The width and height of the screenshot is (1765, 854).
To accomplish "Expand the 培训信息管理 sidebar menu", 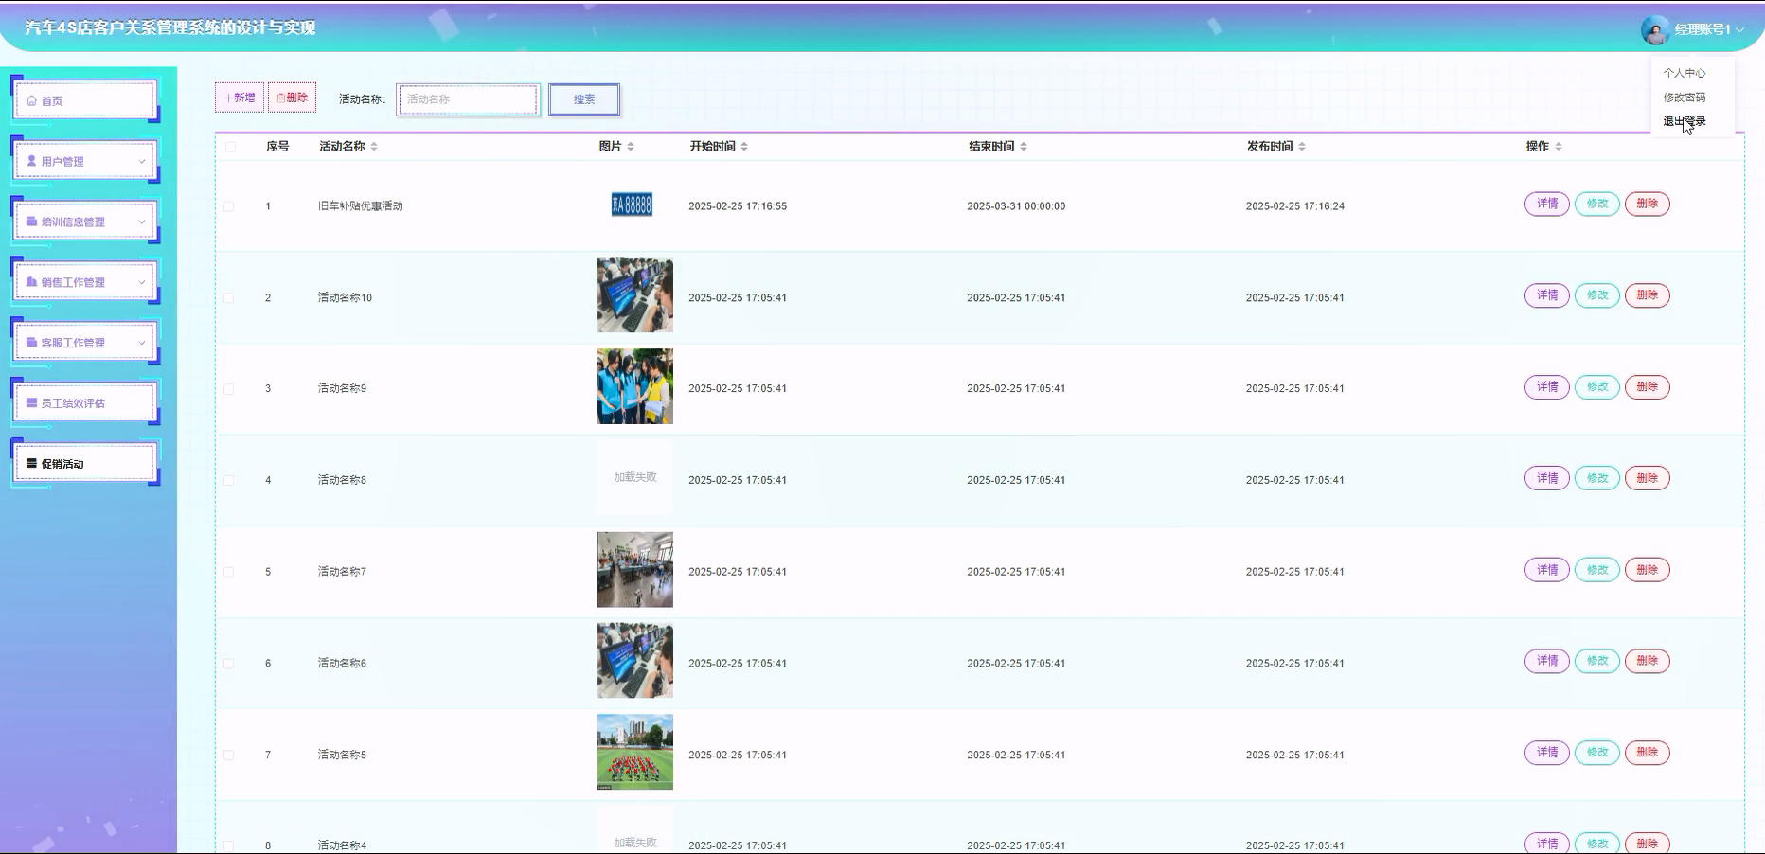I will coord(85,222).
